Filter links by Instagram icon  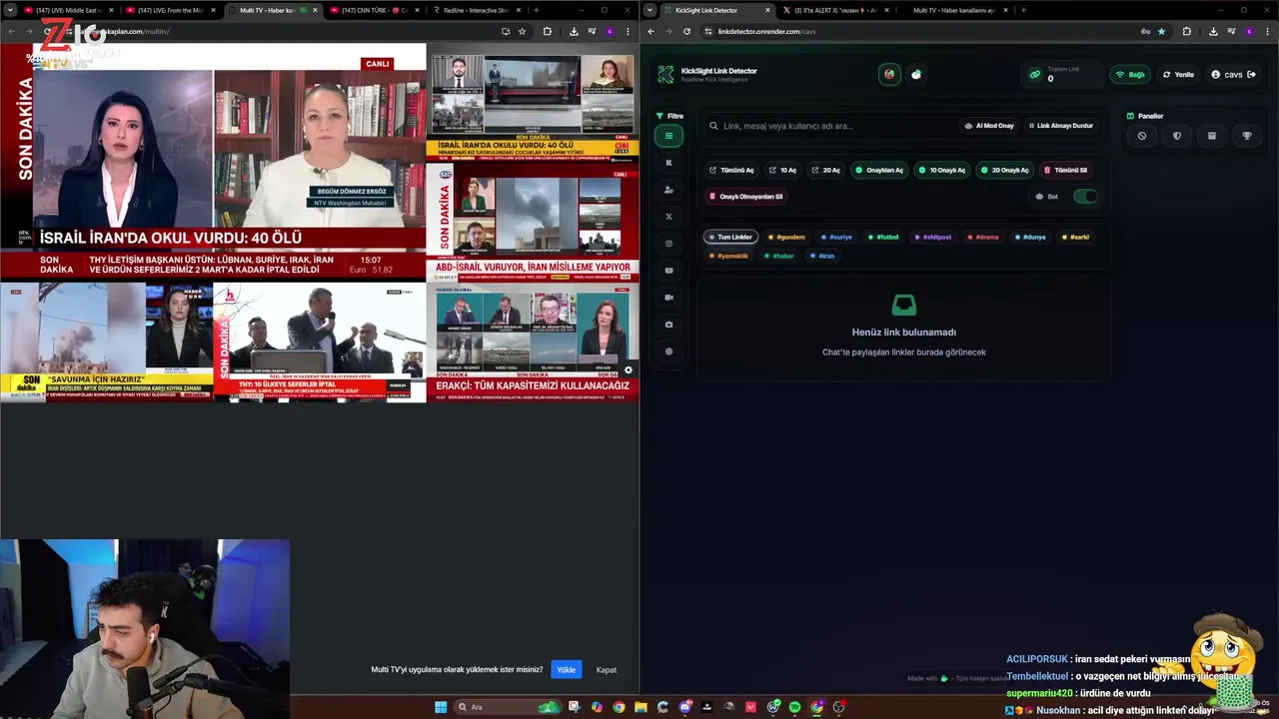tap(668, 244)
